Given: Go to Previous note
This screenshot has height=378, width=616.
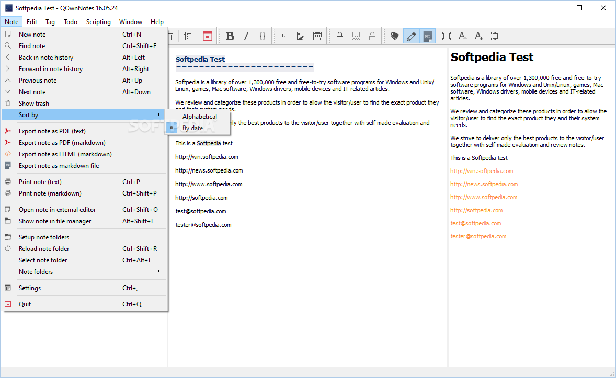Looking at the screenshot, I should click(x=84, y=80).
